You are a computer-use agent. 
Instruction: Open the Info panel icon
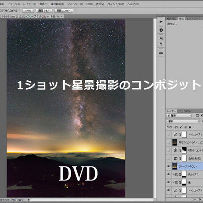pos(161,30)
